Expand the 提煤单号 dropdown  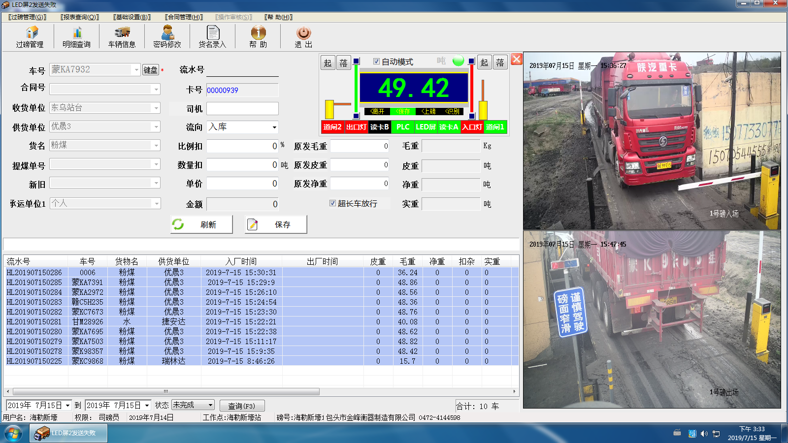click(156, 164)
